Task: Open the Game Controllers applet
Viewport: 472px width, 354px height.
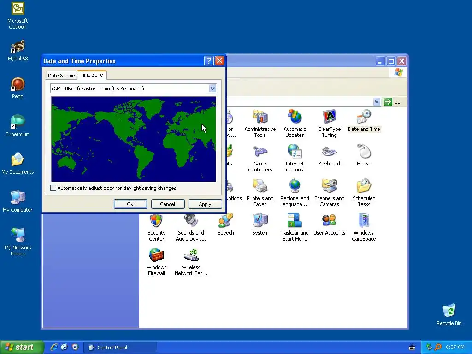Action: (x=260, y=158)
